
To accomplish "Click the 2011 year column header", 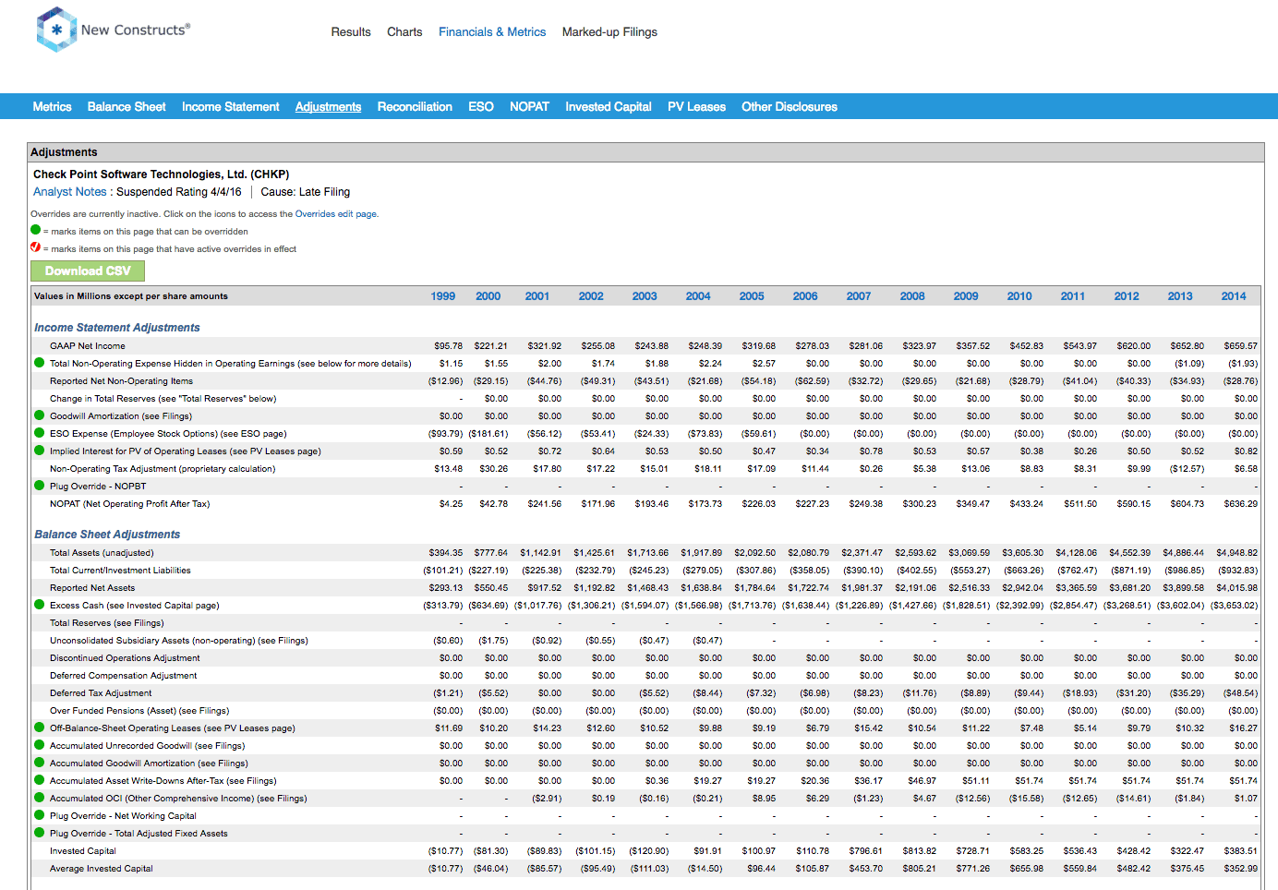I will pyautogui.click(x=1073, y=296).
